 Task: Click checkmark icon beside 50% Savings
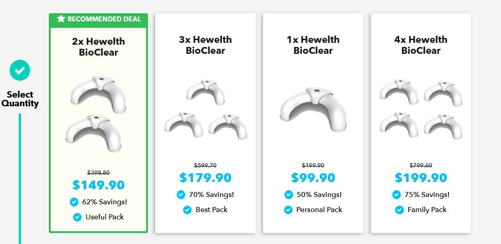[x=289, y=195]
